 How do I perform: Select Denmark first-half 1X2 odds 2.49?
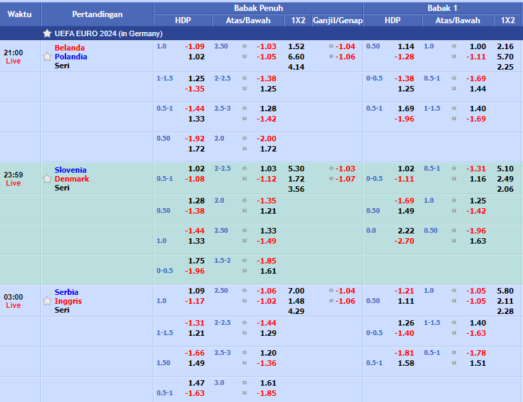point(505,179)
